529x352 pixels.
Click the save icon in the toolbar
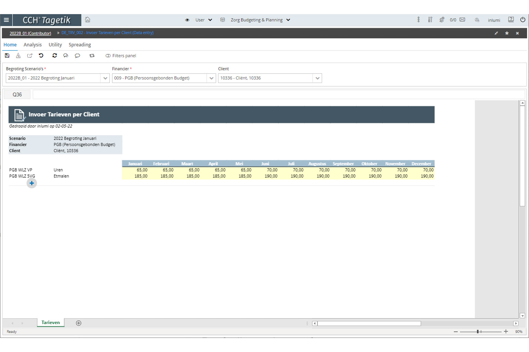(x=7, y=56)
